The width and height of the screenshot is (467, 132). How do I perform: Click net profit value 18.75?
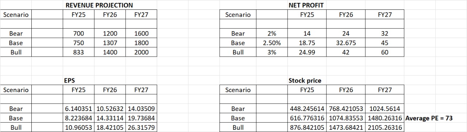pos(307,43)
